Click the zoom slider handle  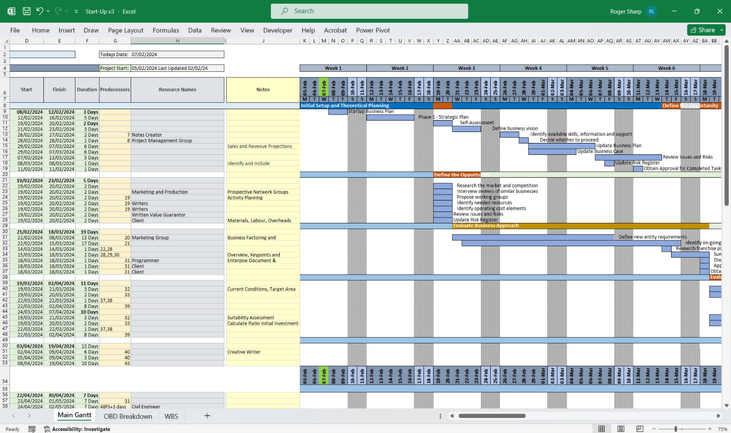[x=675, y=429]
